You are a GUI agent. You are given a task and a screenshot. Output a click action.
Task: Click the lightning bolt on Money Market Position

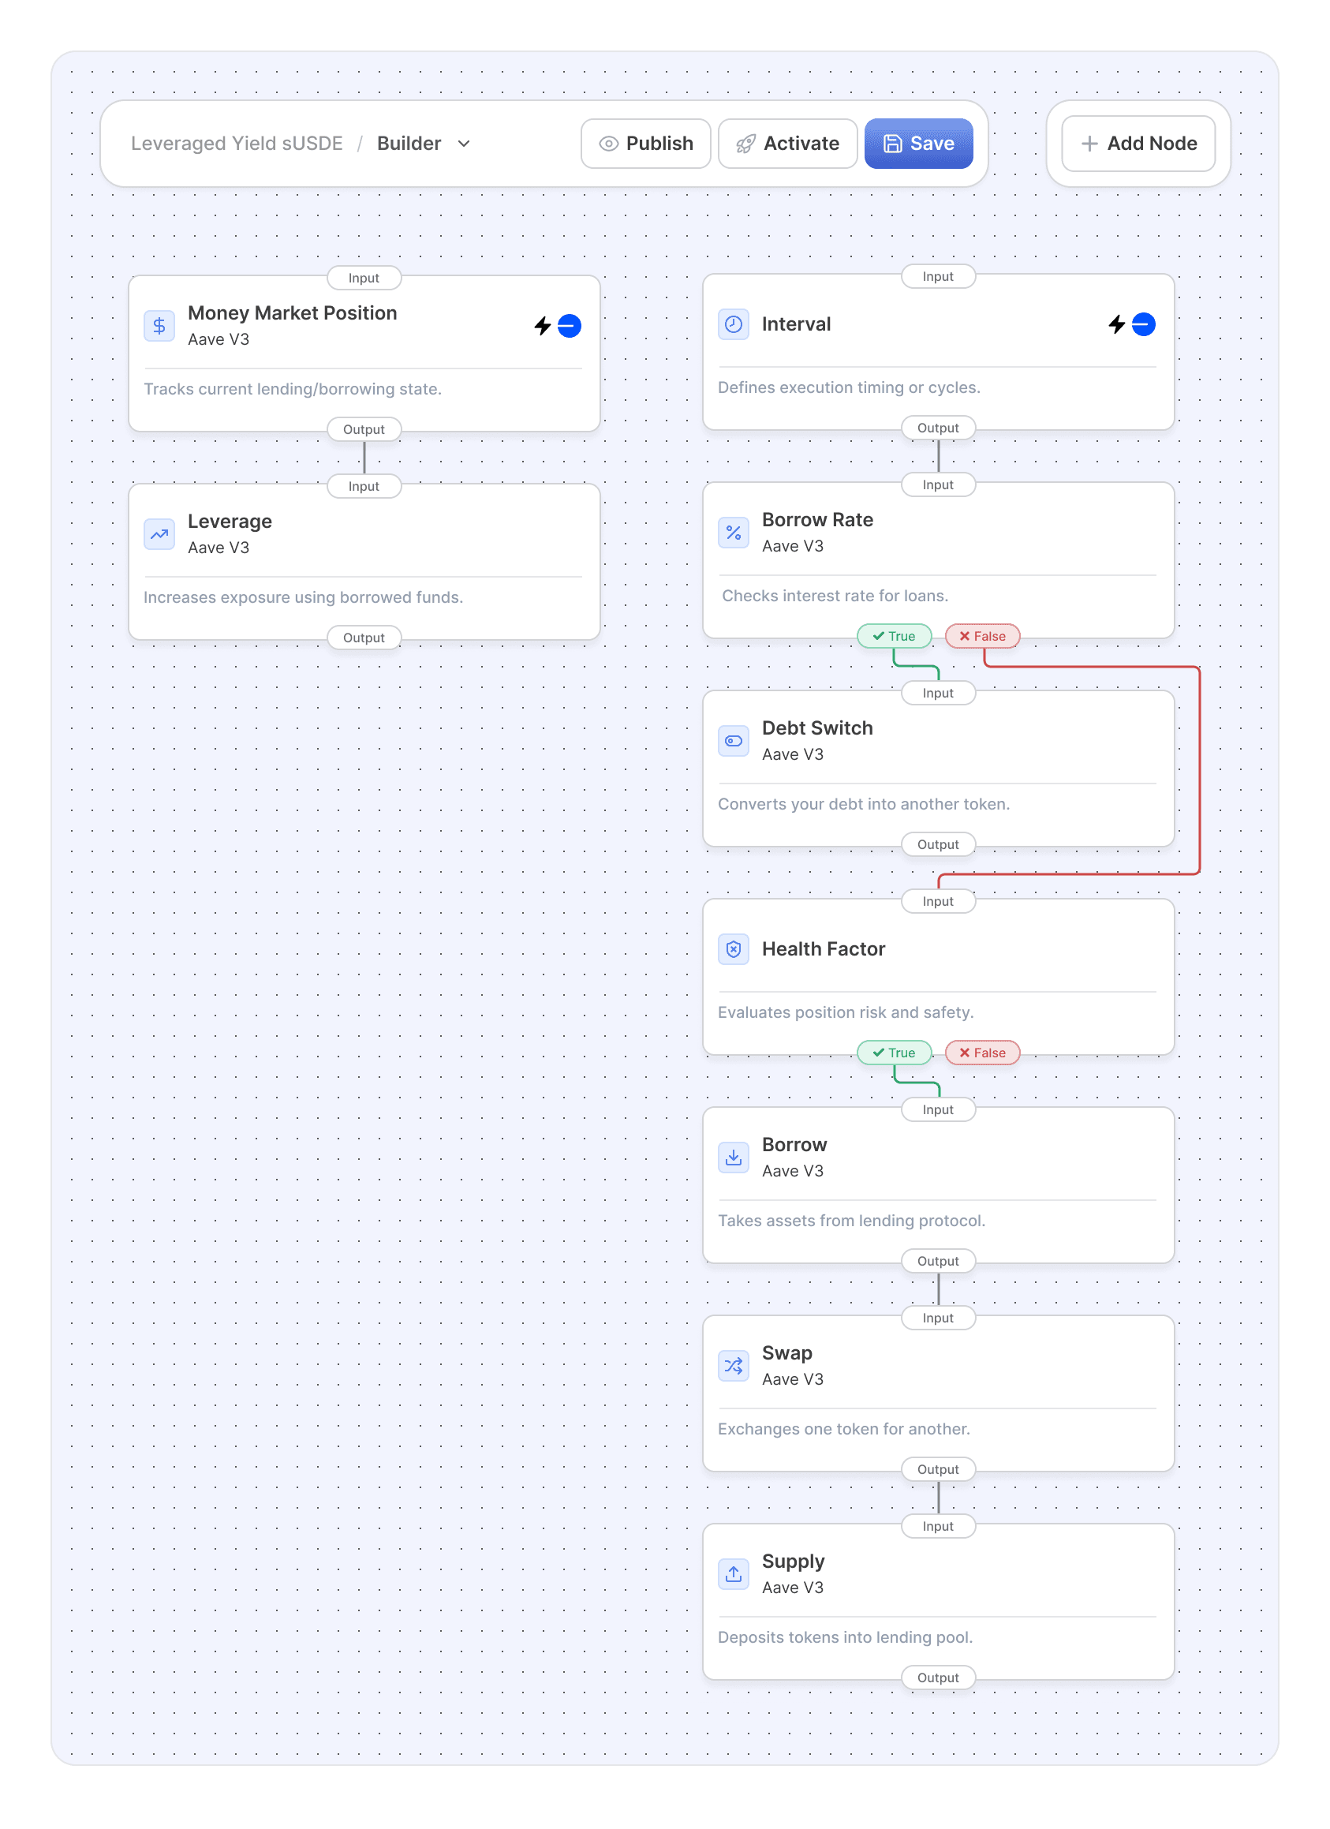click(x=543, y=326)
